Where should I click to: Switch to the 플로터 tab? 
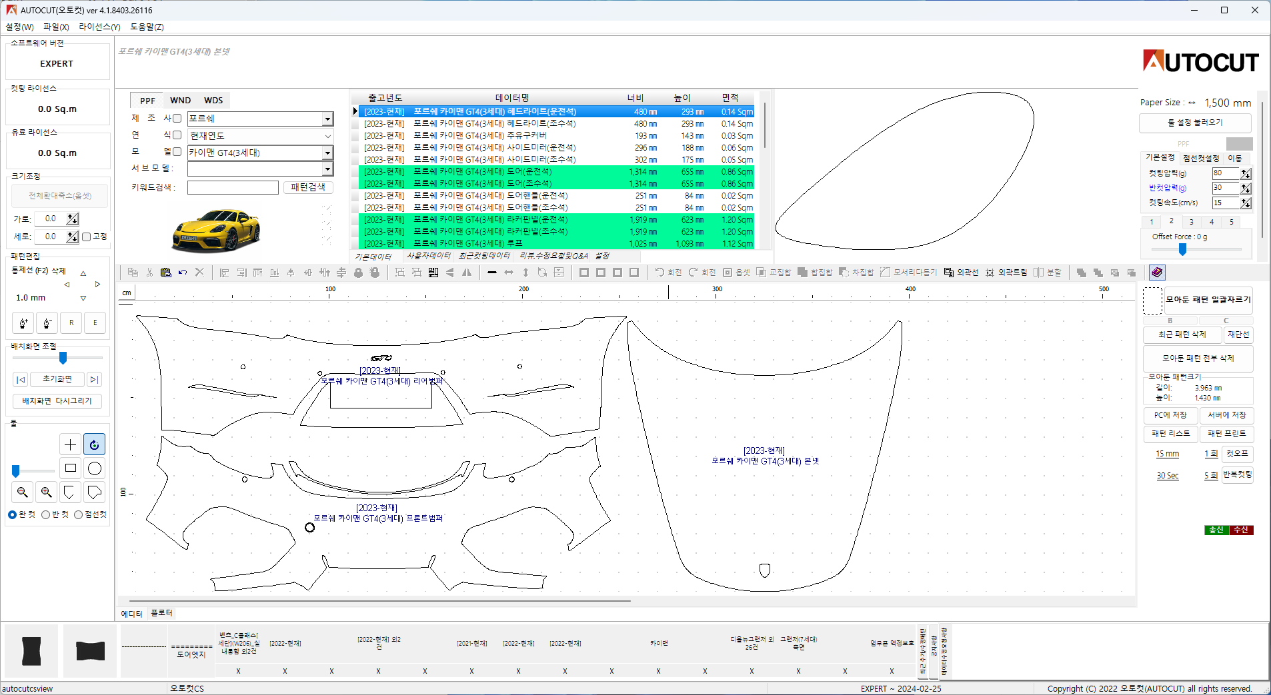161,613
